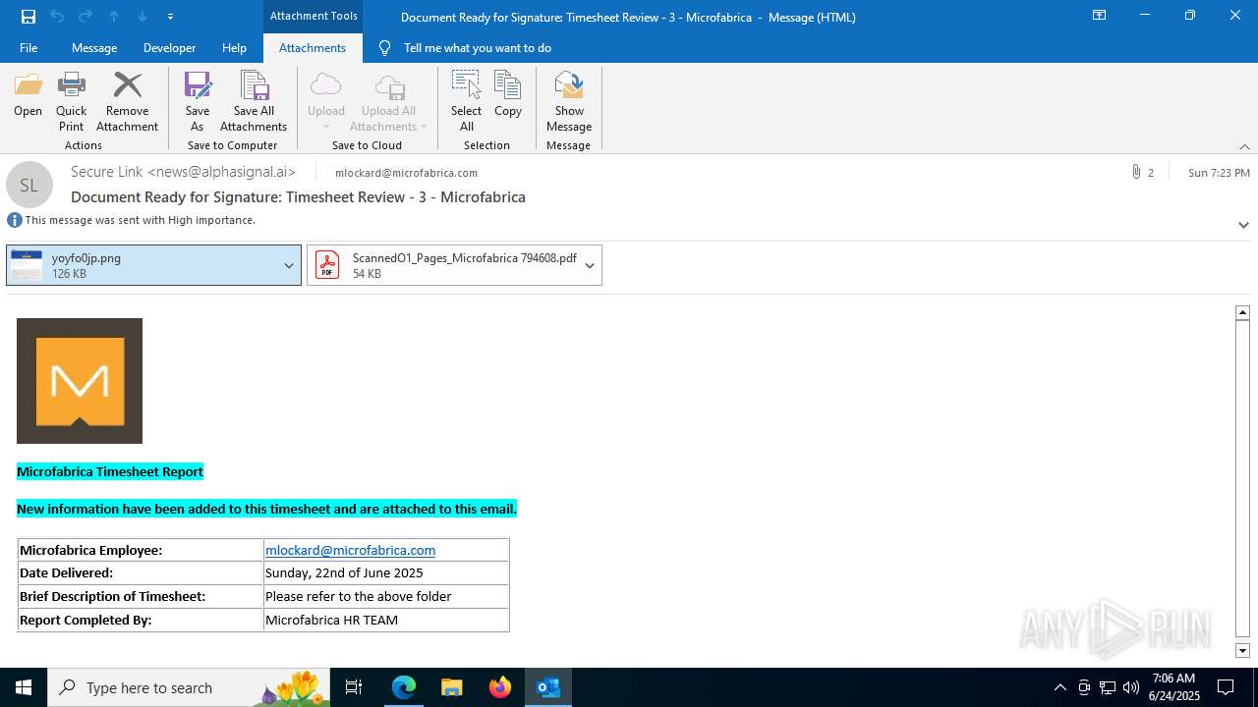
Task: Open the File tab
Action: (x=29, y=48)
